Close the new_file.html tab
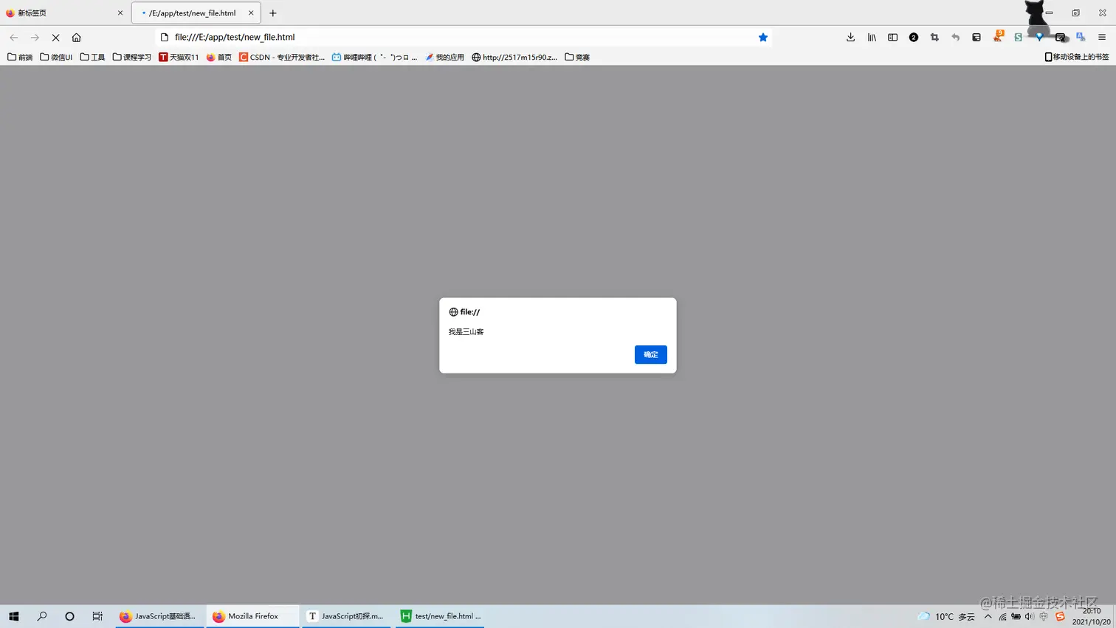This screenshot has height=628, width=1116. tap(251, 13)
